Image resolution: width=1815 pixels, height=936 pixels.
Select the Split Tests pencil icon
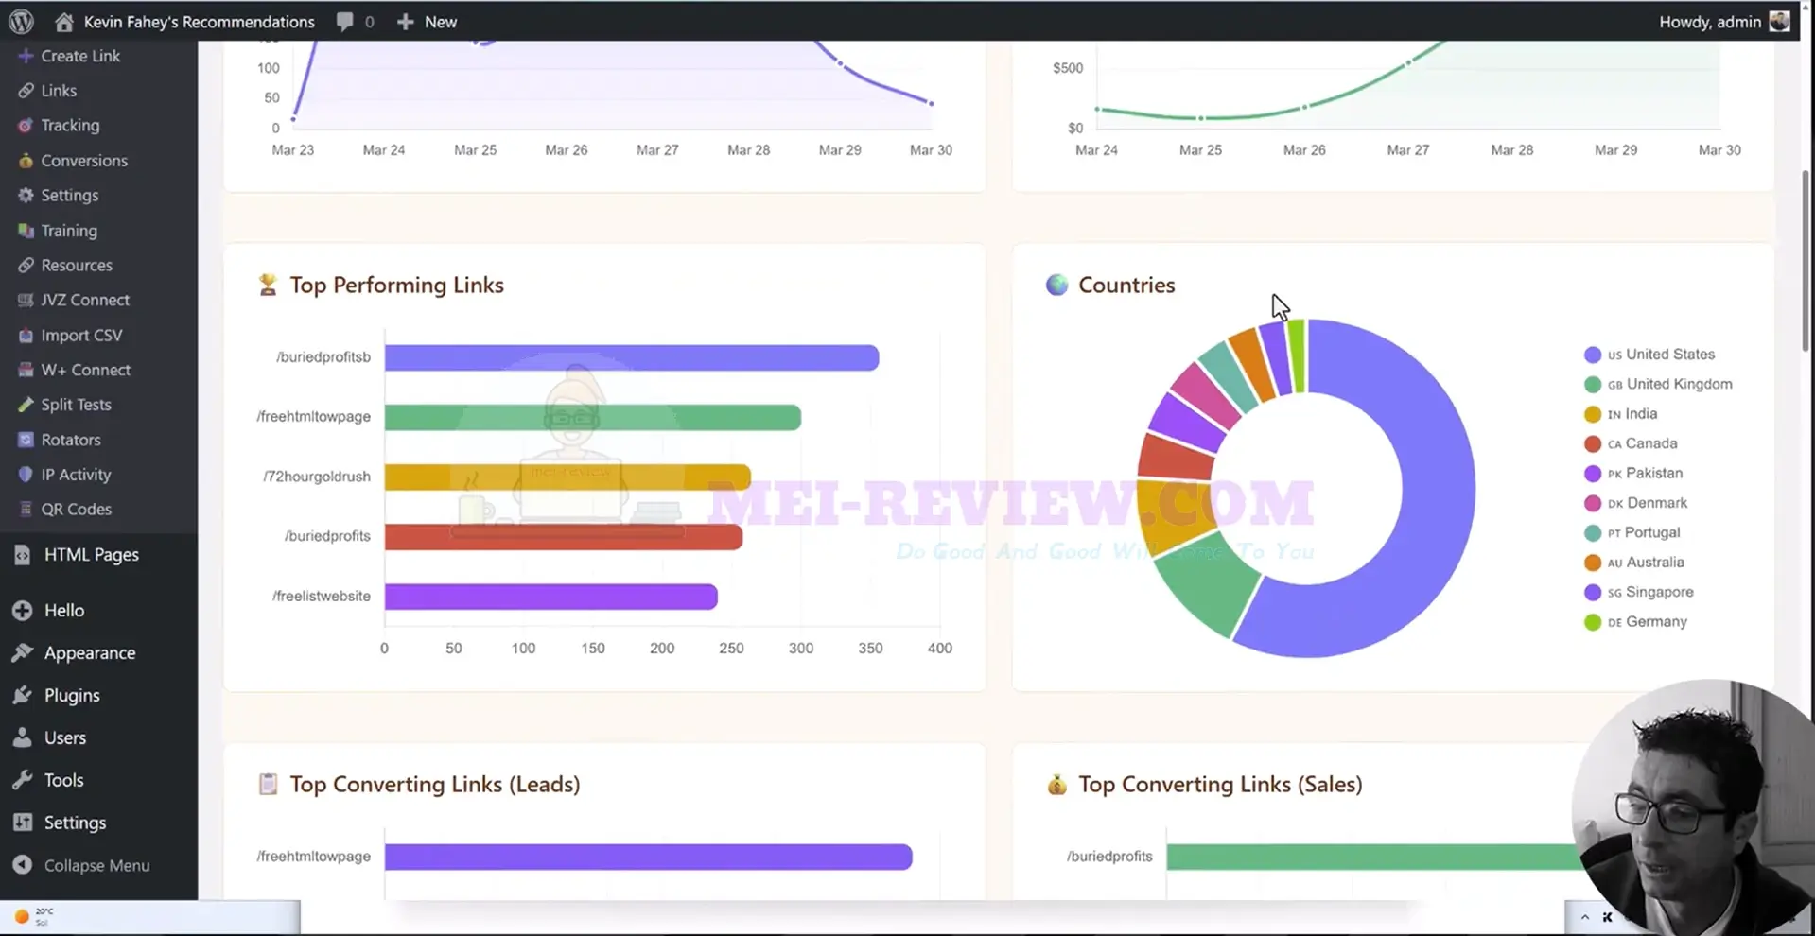pos(26,405)
